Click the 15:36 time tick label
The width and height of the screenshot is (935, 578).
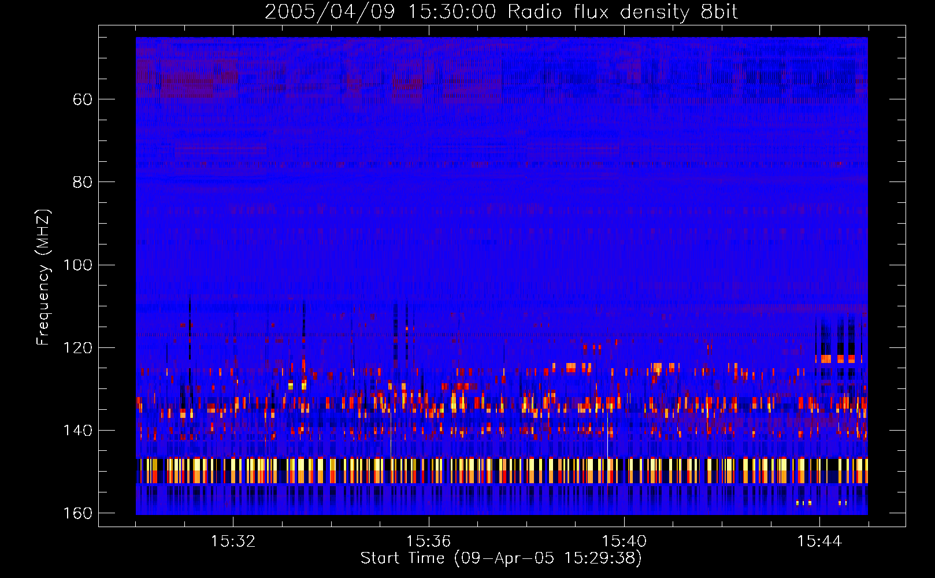[x=428, y=542]
